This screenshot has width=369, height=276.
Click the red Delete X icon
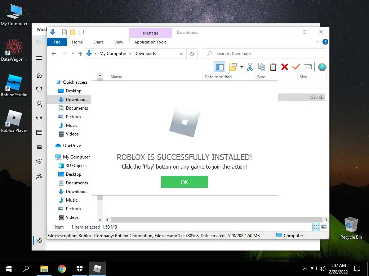coord(285,67)
